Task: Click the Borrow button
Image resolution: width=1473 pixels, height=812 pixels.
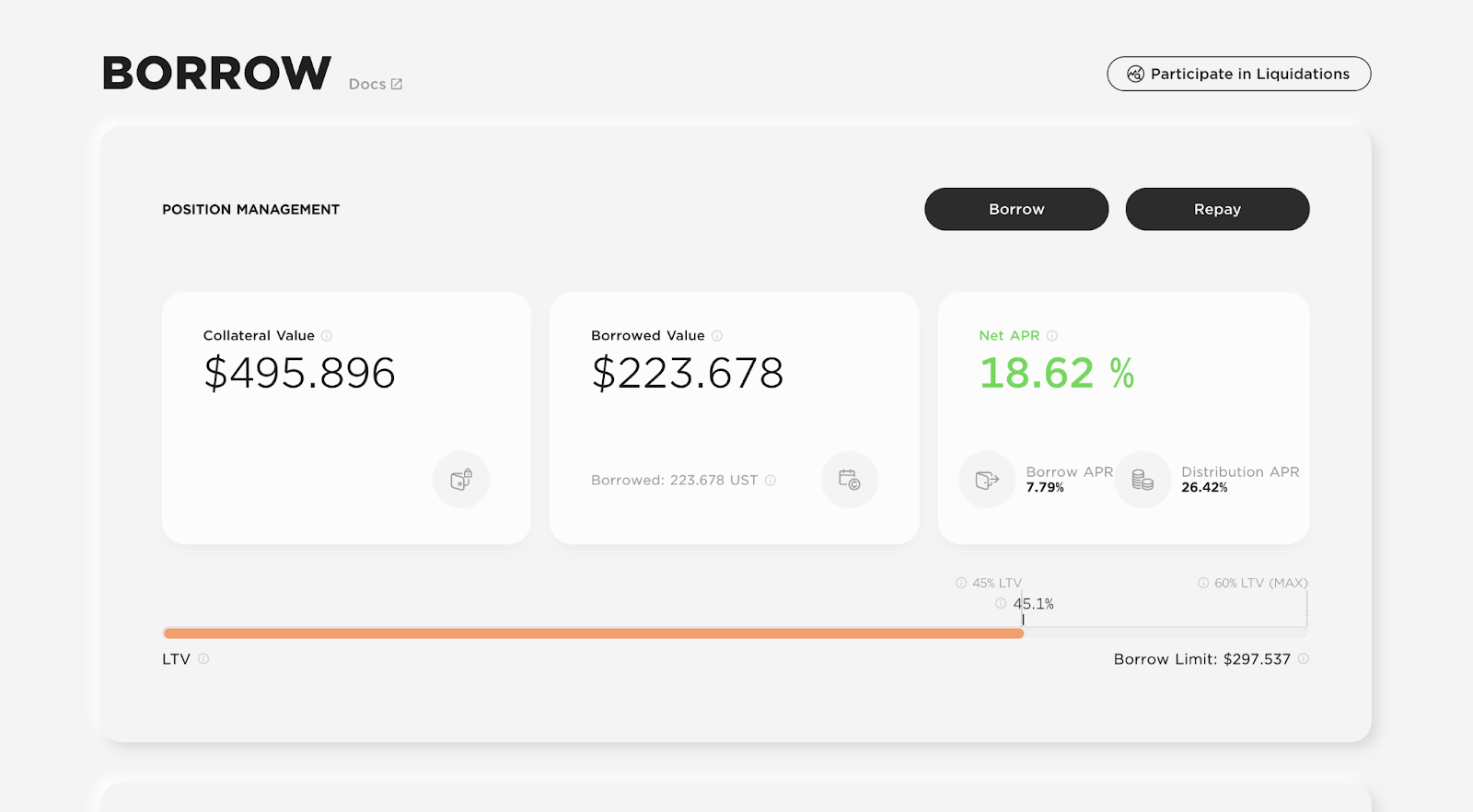Action: click(1016, 209)
